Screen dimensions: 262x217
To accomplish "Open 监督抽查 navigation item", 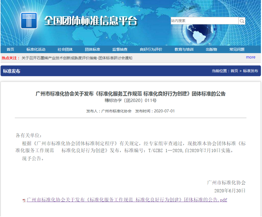I will pyautogui.click(x=120, y=49).
